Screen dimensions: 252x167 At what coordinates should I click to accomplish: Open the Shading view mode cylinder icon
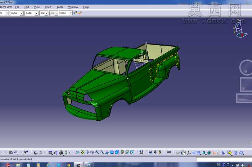(122, 152)
